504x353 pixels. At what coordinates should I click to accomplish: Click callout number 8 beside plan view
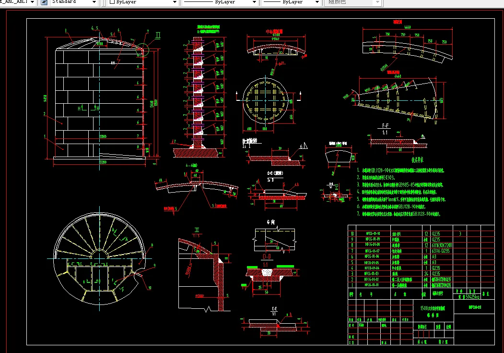pyautogui.click(x=152, y=245)
